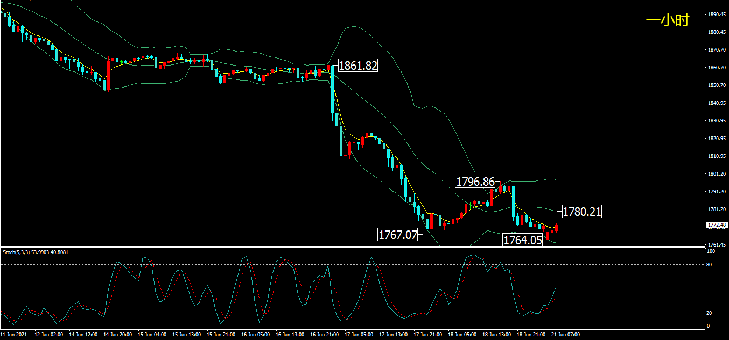Image resolution: width=729 pixels, height=340 pixels.
Task: Click the 20 level on Stochastic scale
Action: (x=710, y=313)
